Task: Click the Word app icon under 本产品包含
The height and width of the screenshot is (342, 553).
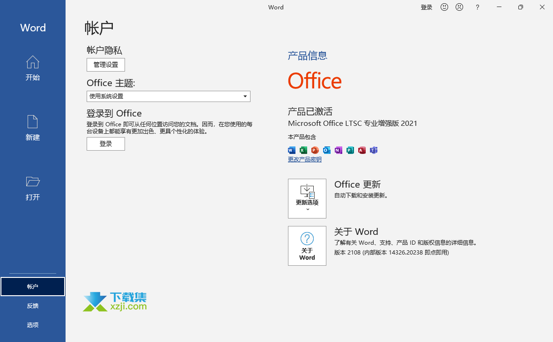Action: (x=292, y=150)
